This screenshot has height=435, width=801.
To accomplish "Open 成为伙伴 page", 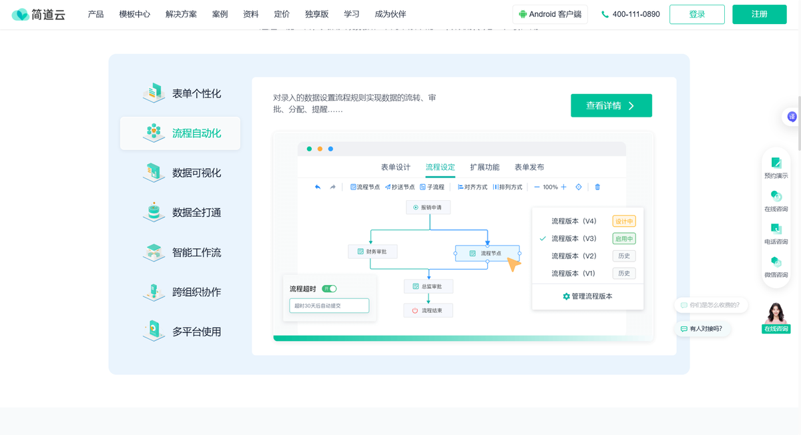I will point(390,14).
